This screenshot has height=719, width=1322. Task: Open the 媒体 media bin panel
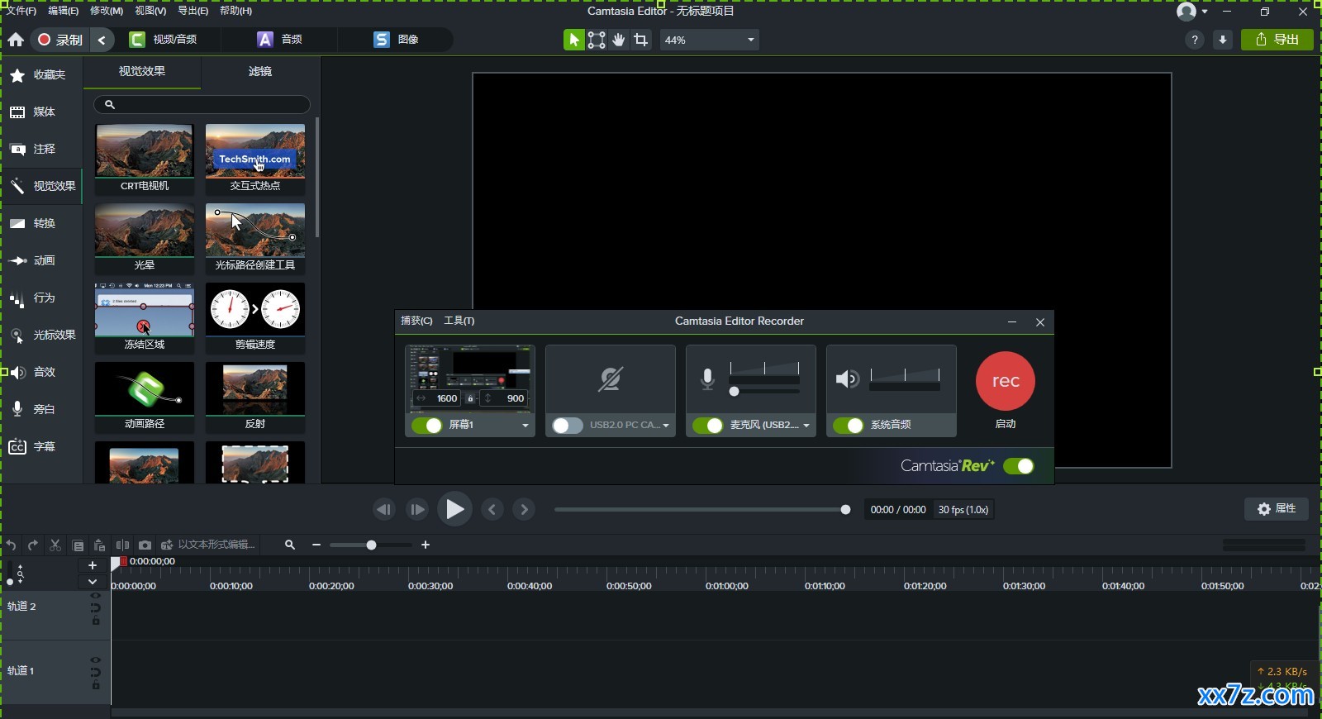[41, 112]
